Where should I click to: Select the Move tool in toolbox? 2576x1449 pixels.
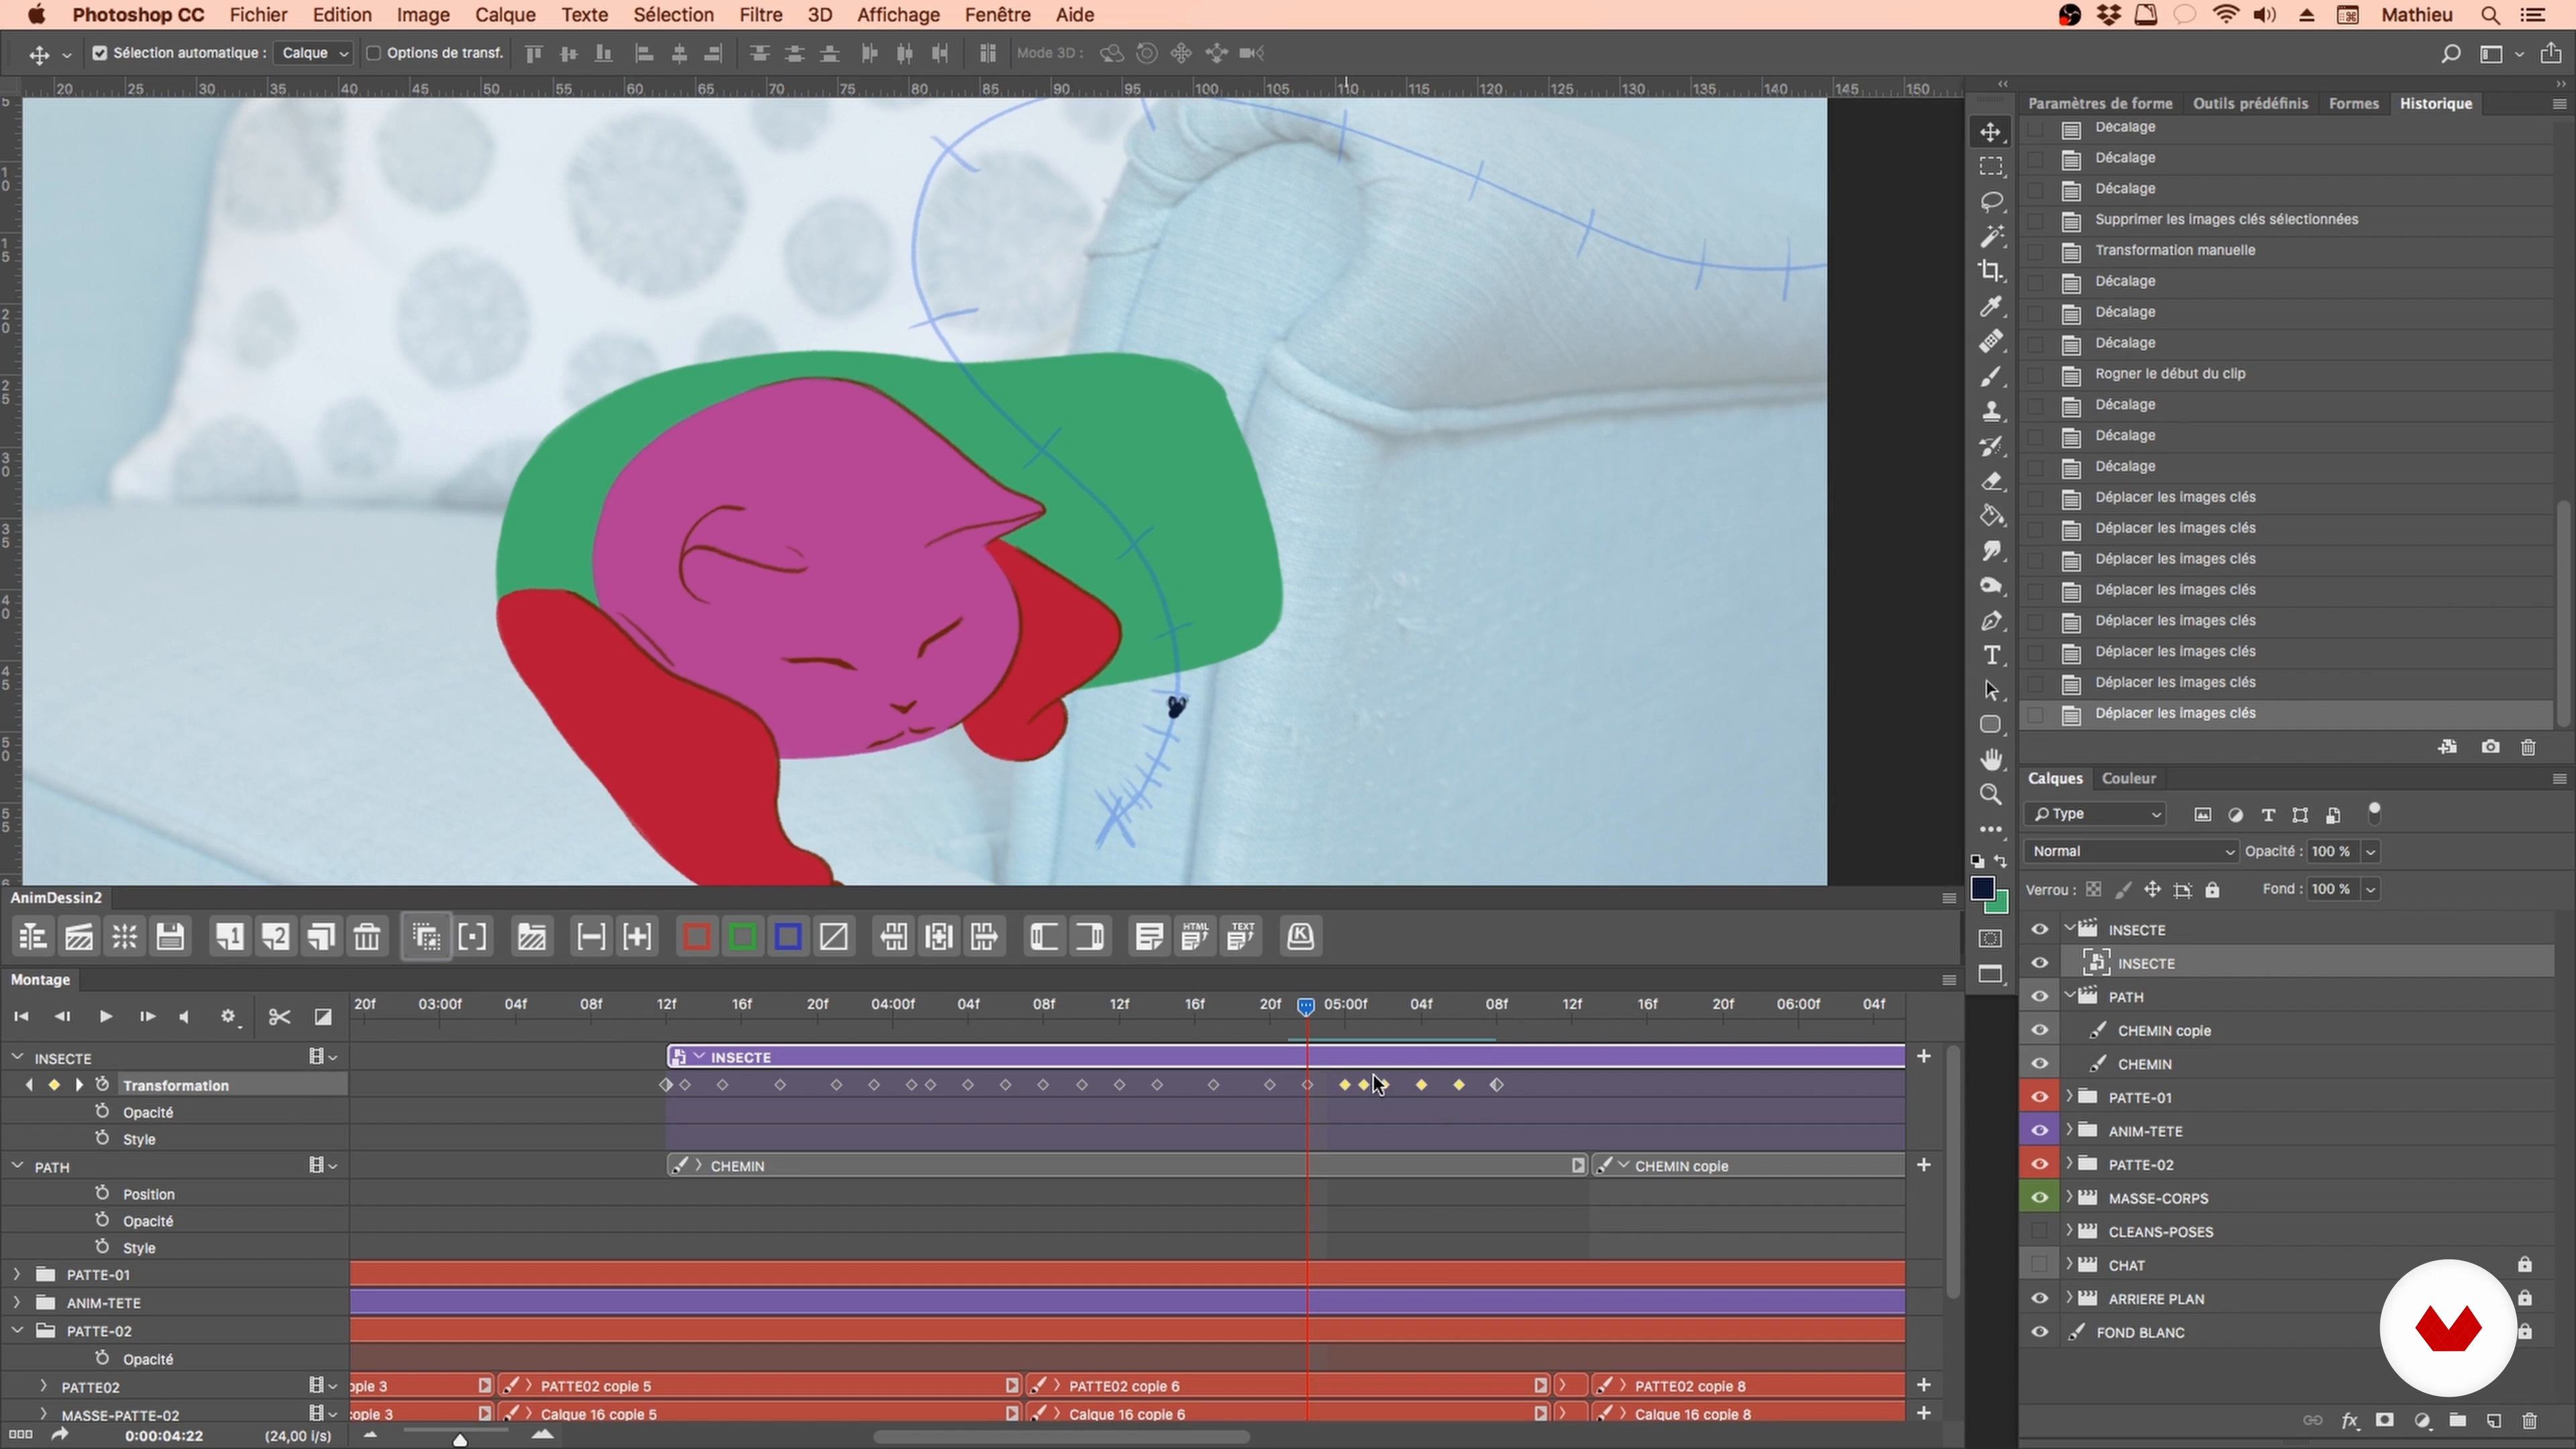click(1990, 132)
